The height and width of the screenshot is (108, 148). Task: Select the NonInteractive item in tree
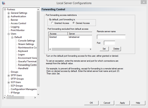coord(27,47)
